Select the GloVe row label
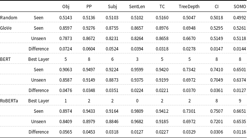 [6, 28]
